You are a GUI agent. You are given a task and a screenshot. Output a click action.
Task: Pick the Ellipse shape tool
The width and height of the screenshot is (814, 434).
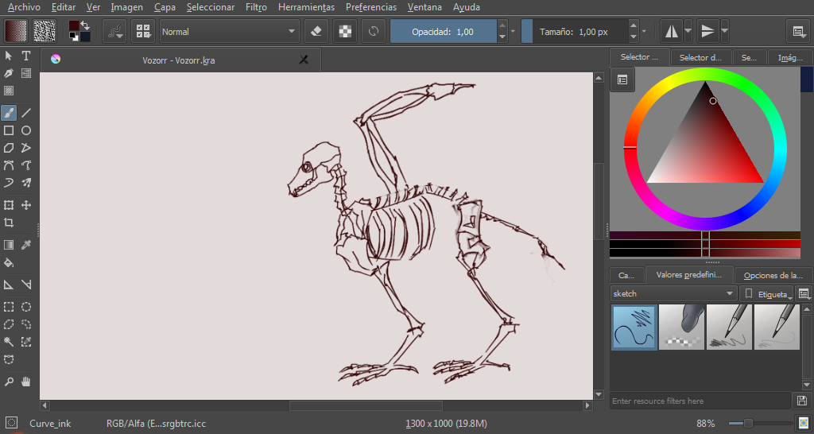tap(26, 130)
